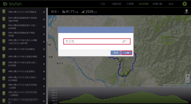Screen dimensions: 191x104
Task: Click the 取消 button in dialog
Action: click(x=116, y=53)
